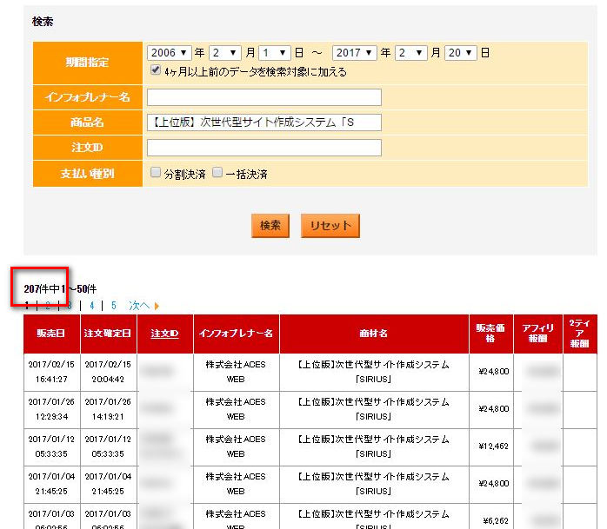Expand the end month dropdown

click(411, 53)
